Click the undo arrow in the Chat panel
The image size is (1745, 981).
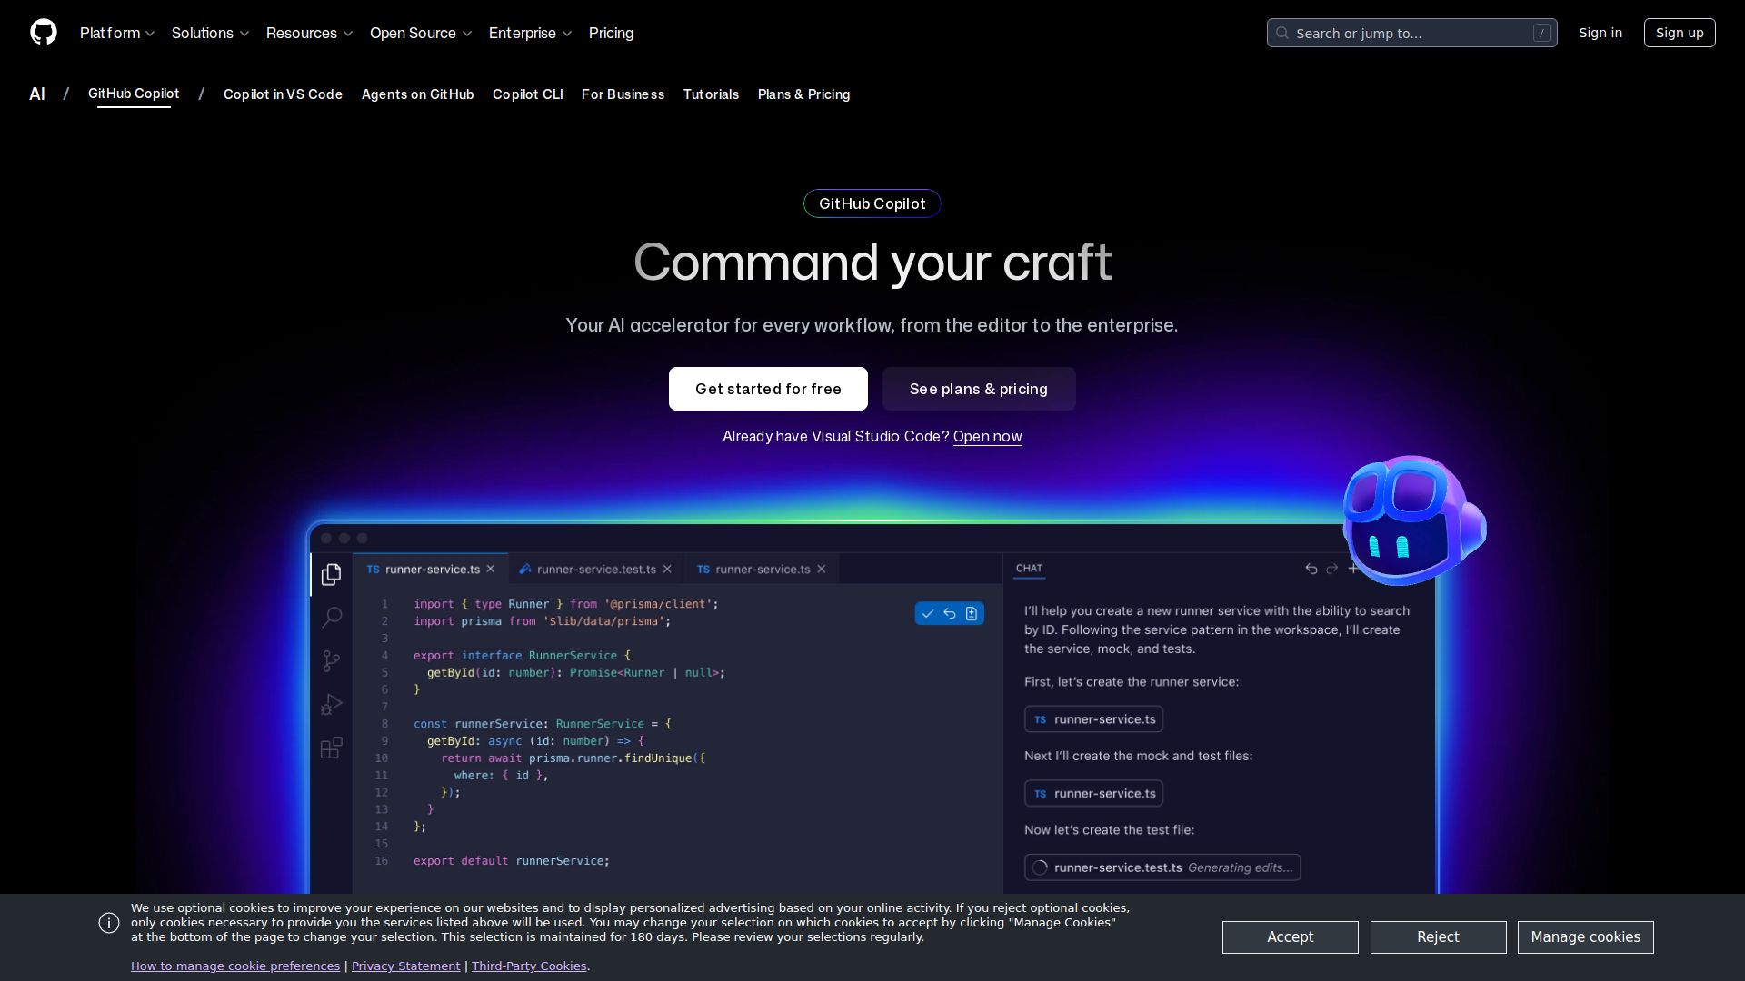click(1311, 569)
